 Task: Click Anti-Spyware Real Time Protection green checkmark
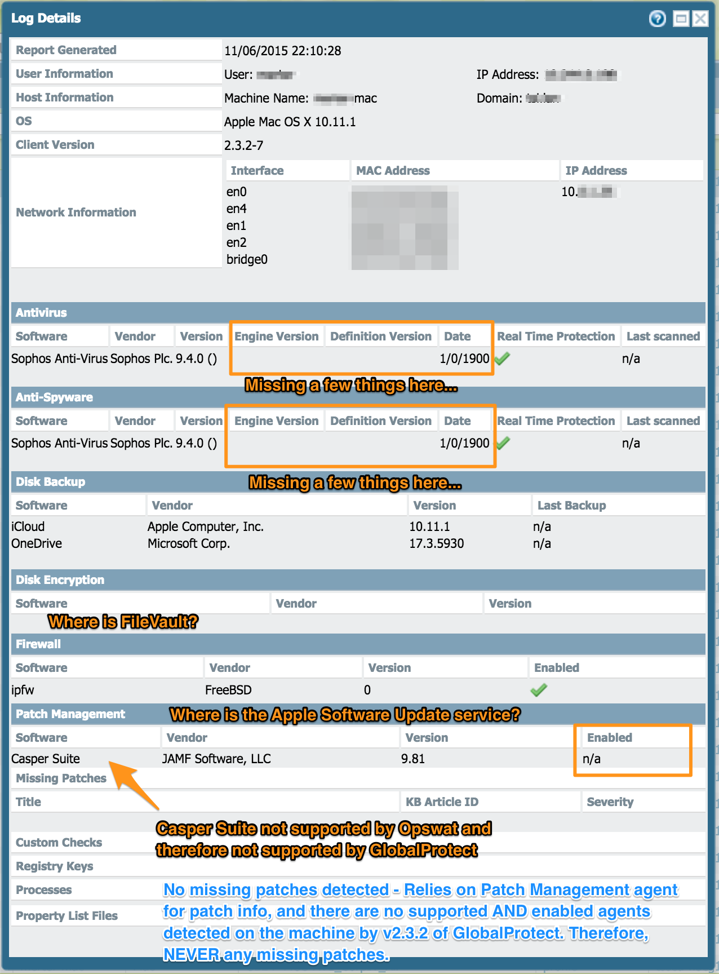(x=502, y=442)
